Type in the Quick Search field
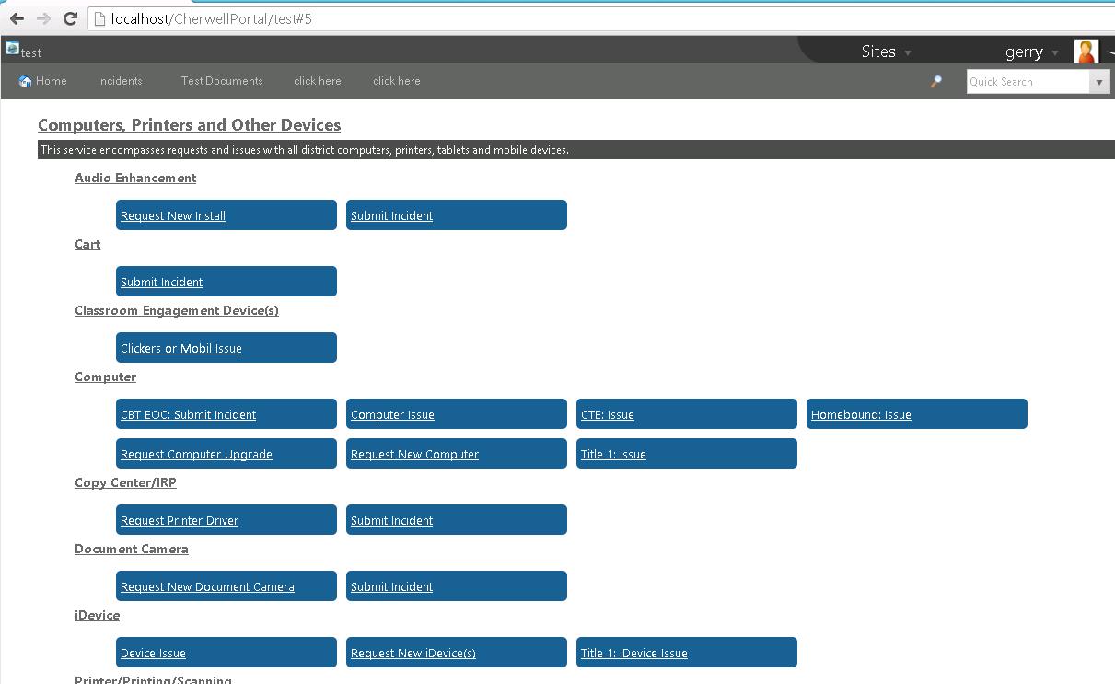 [x=1028, y=82]
